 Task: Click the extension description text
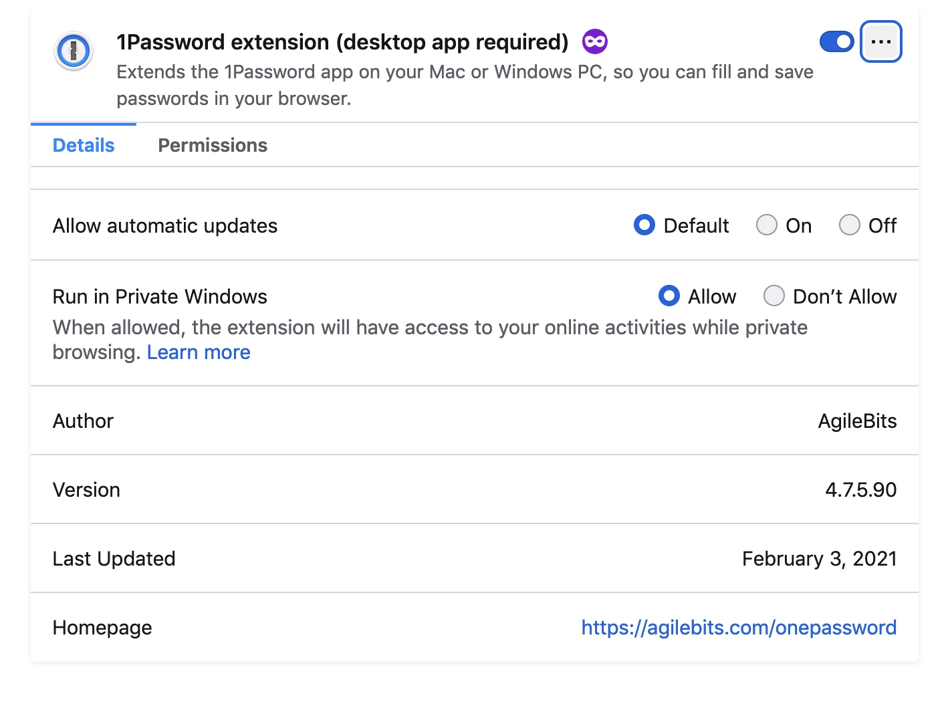pos(465,85)
